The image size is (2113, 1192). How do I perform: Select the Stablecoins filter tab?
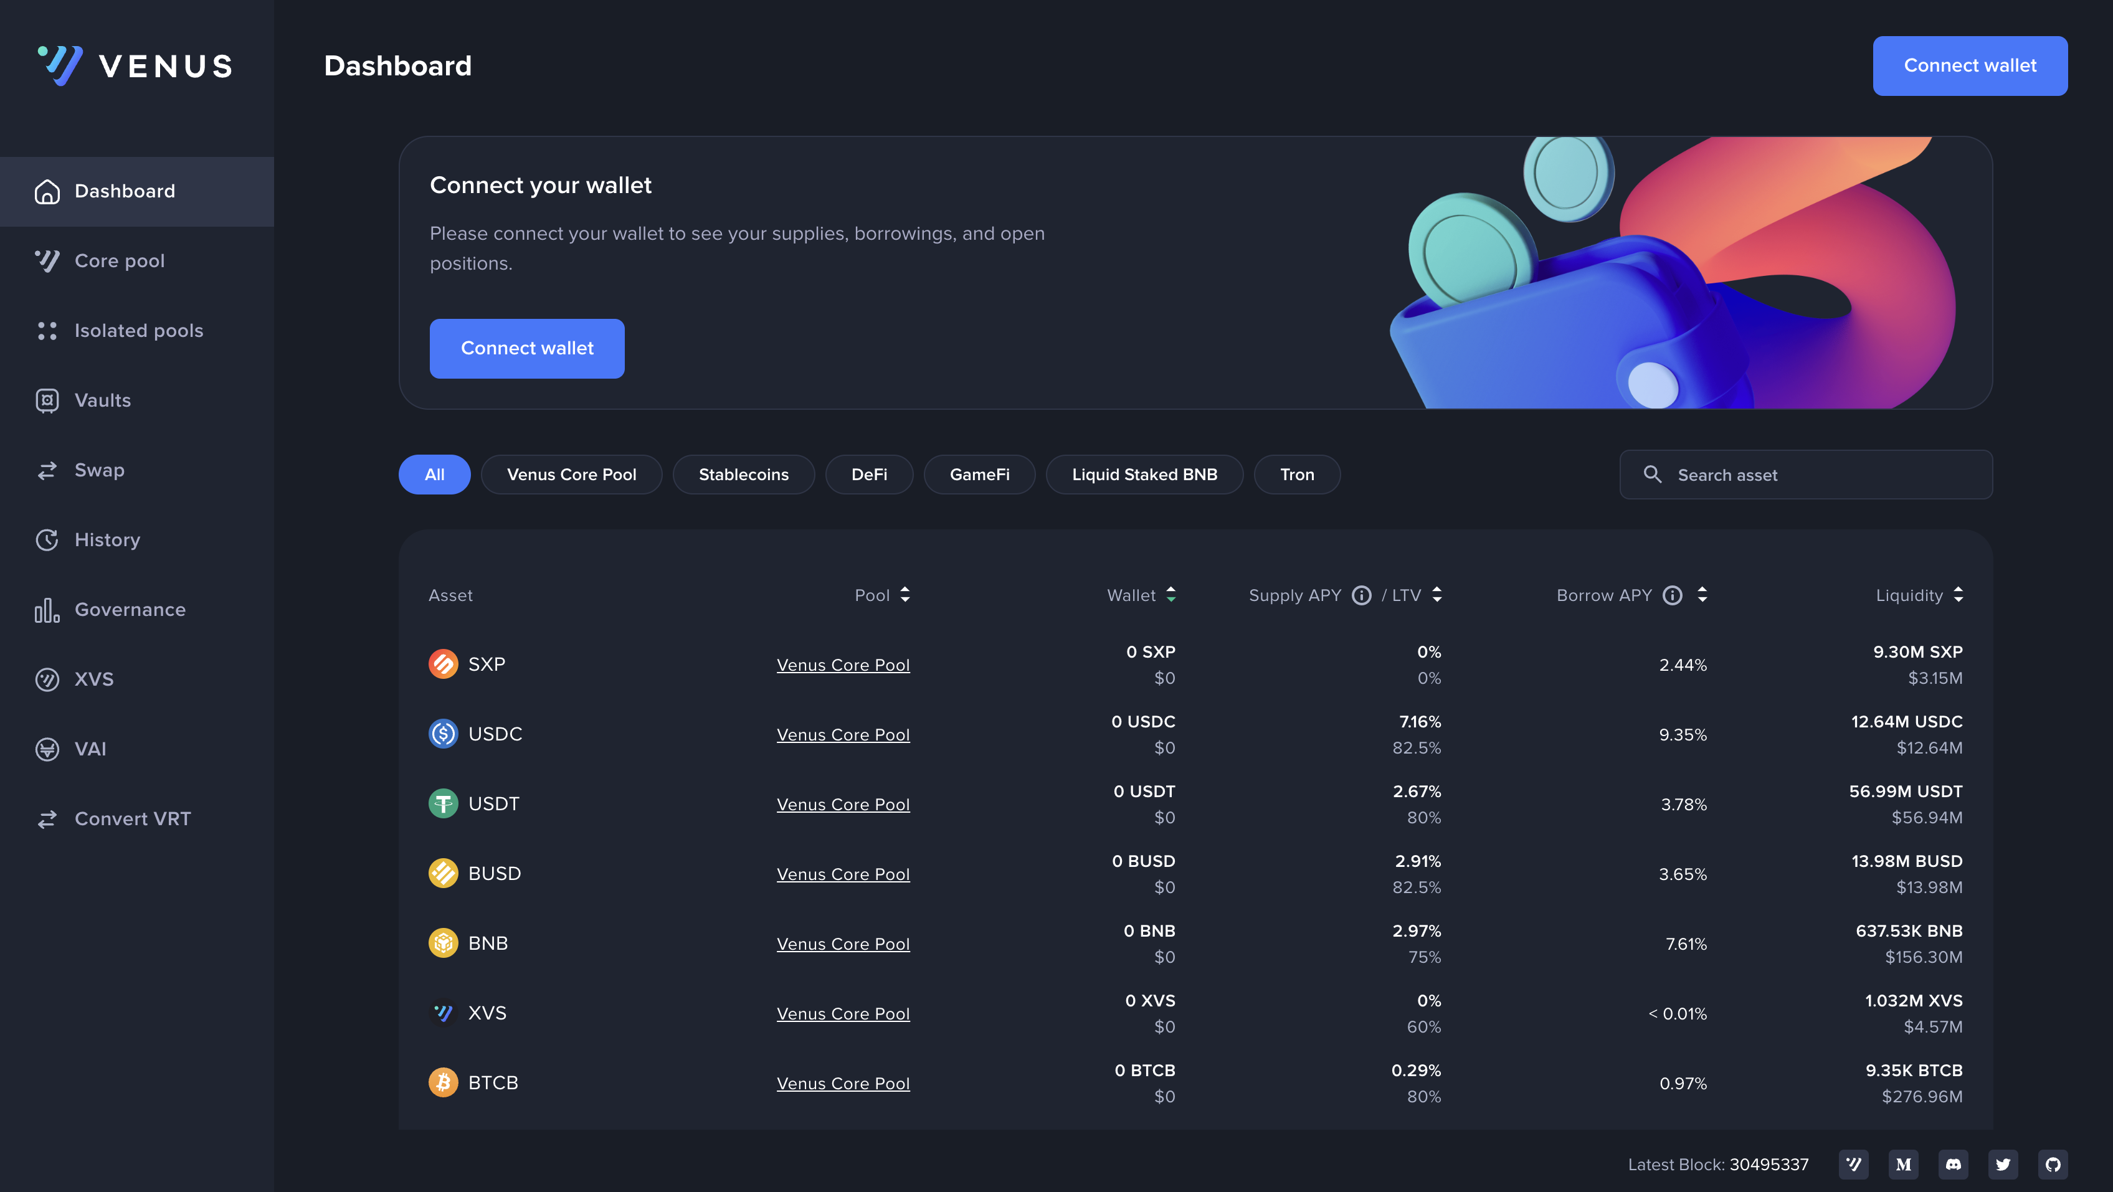click(743, 475)
